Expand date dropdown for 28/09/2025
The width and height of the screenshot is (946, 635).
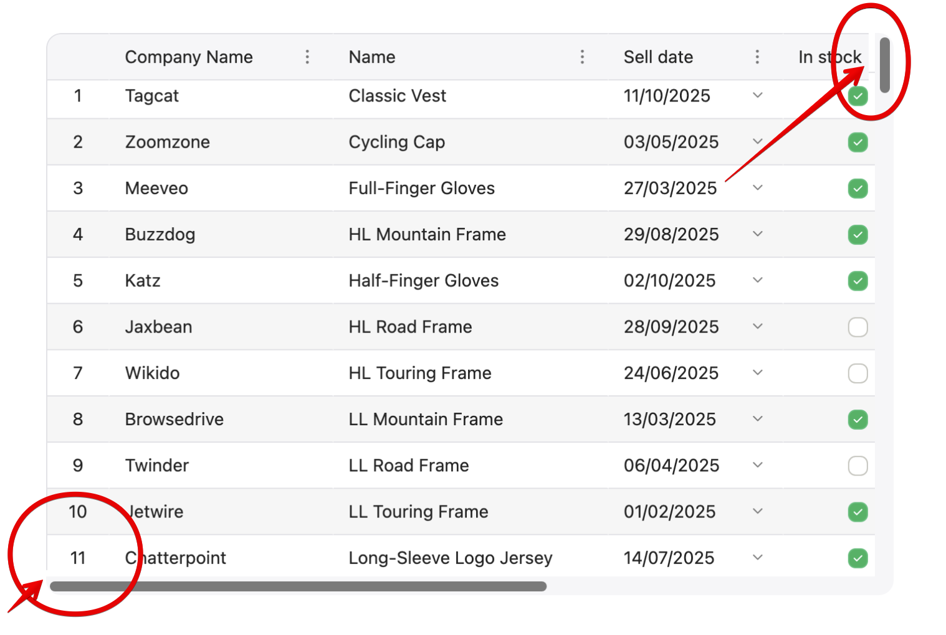click(758, 326)
